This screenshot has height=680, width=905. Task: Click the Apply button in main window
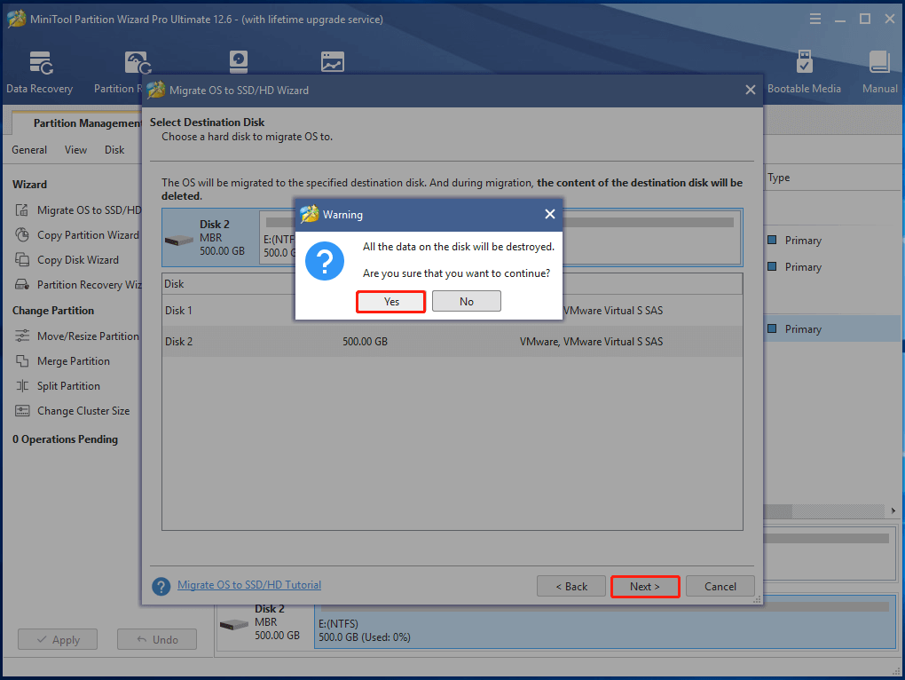58,639
